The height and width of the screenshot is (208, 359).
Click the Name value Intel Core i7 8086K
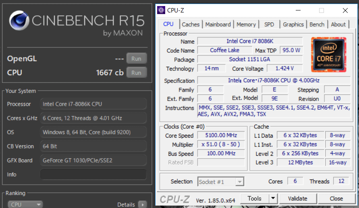point(250,41)
